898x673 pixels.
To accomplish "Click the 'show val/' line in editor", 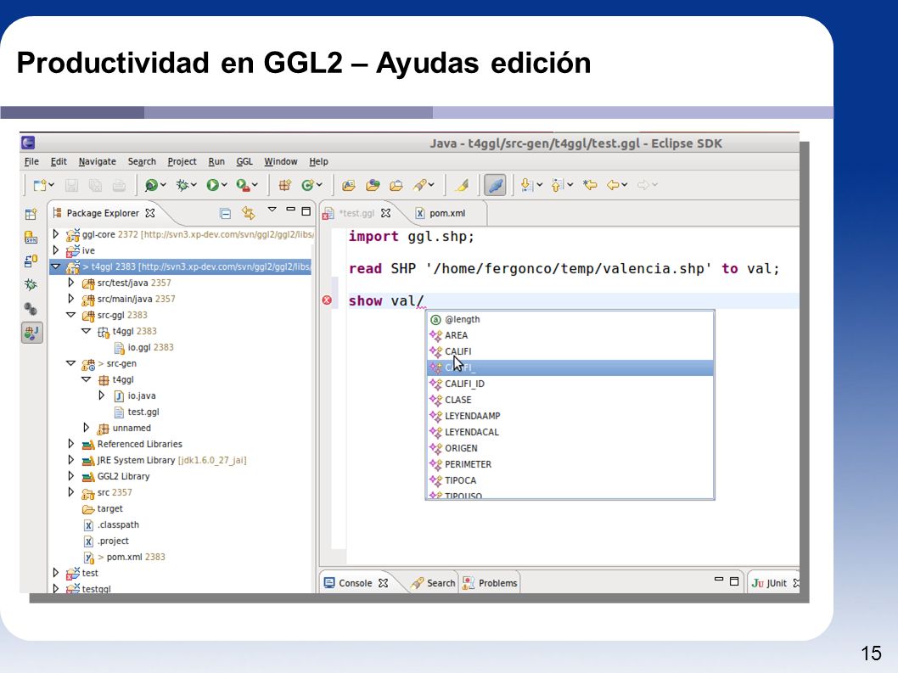I will (573, 300).
